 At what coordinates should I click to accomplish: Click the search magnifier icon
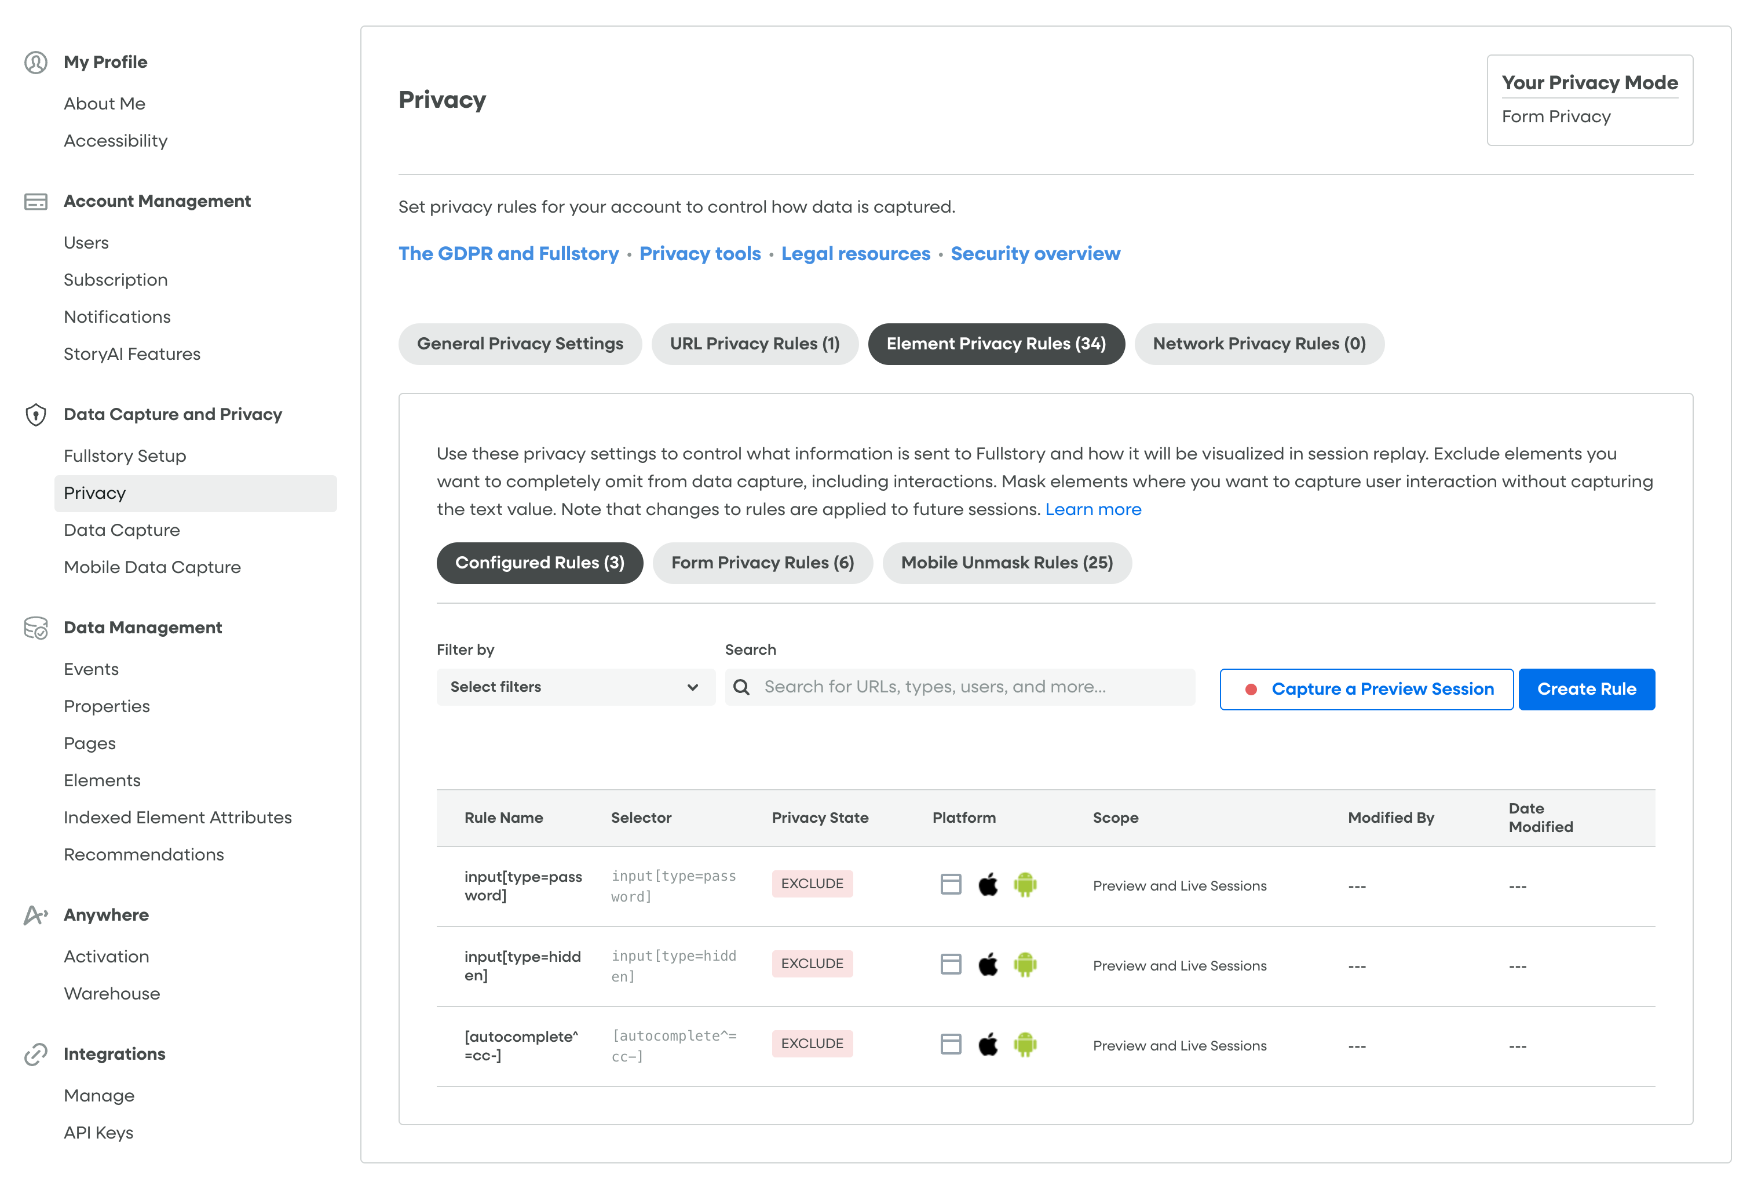coord(741,687)
